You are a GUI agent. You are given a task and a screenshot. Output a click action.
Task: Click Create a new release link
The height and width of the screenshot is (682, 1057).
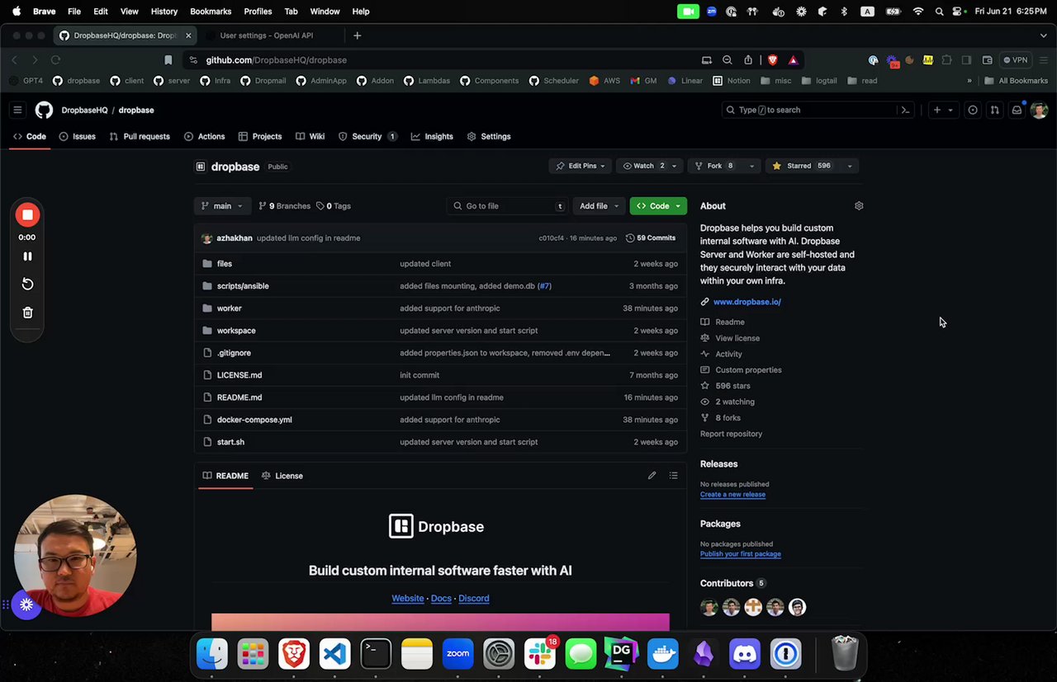732,495
